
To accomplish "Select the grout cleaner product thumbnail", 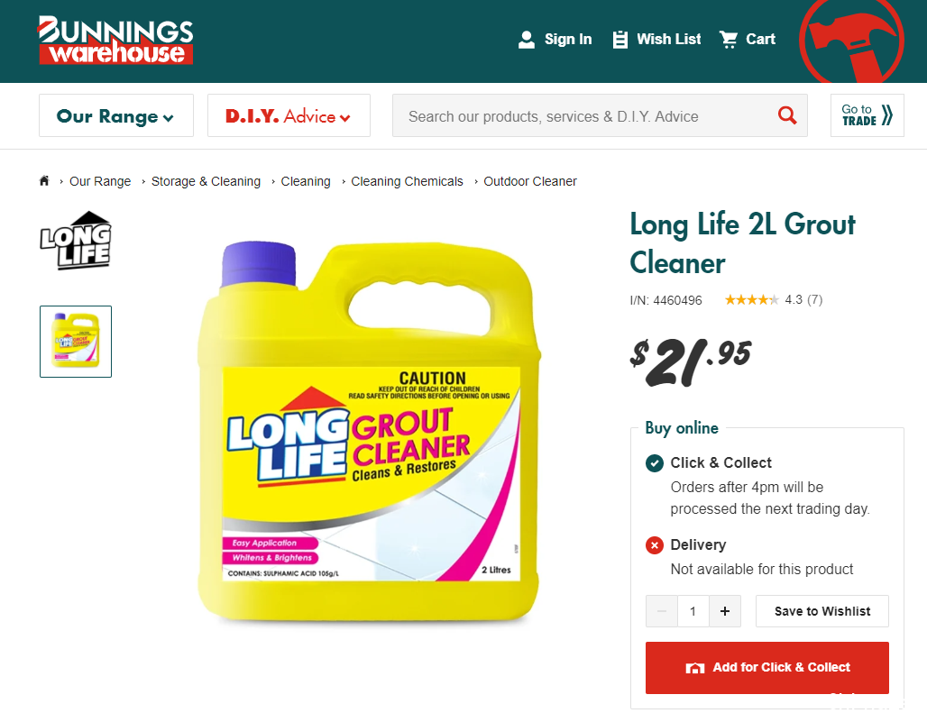I will [x=76, y=342].
